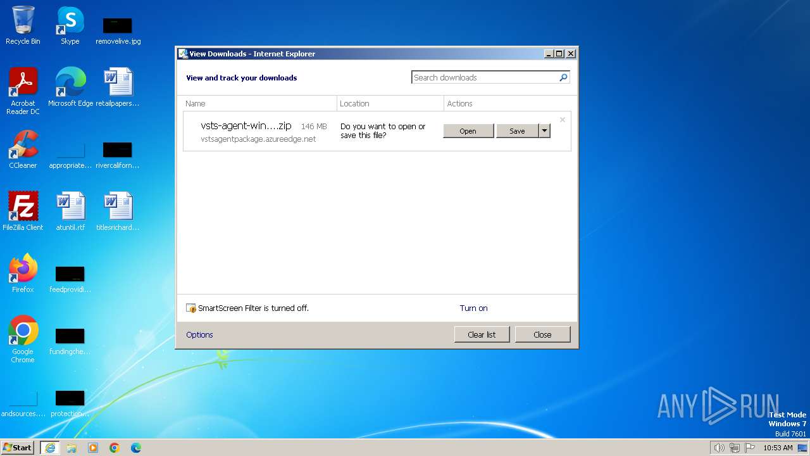Open the Start menu
This screenshot has width=810, height=456.
tap(17, 448)
